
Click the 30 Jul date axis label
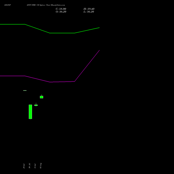30,166
